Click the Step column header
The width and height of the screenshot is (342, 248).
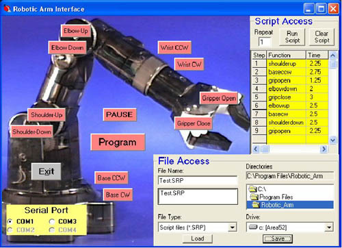tap(259, 55)
